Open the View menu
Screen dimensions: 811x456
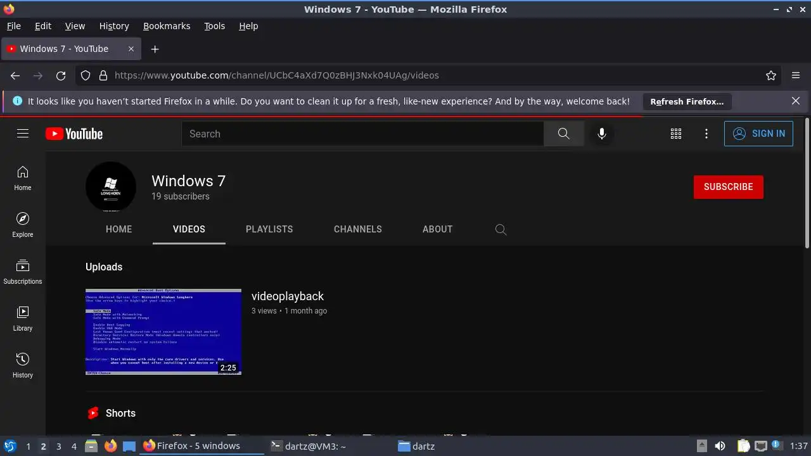point(75,26)
